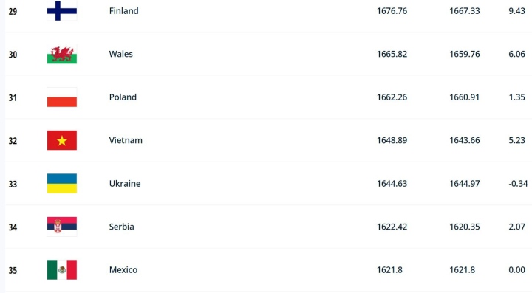Open the Vietnam team link
The width and height of the screenshot is (532, 293).
coord(126,140)
